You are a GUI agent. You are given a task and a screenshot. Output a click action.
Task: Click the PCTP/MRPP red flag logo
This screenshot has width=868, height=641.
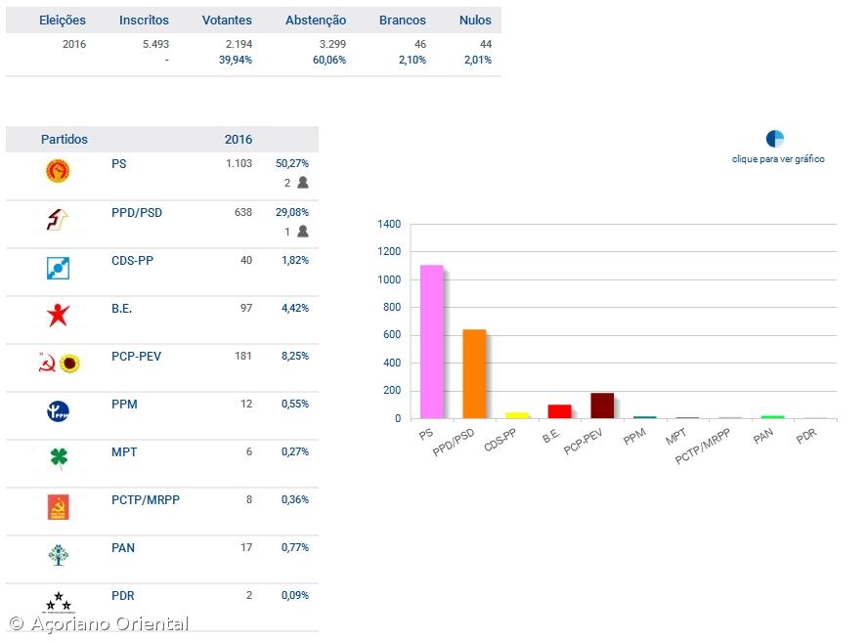click(58, 507)
